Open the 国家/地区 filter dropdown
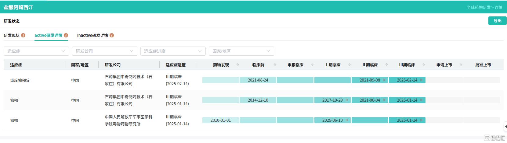The width and height of the screenshot is (507, 143). pos(241,51)
